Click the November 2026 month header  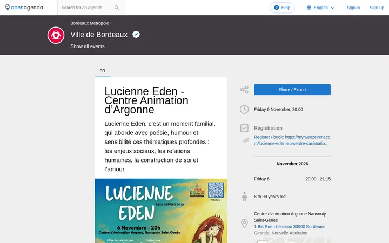[x=292, y=164]
